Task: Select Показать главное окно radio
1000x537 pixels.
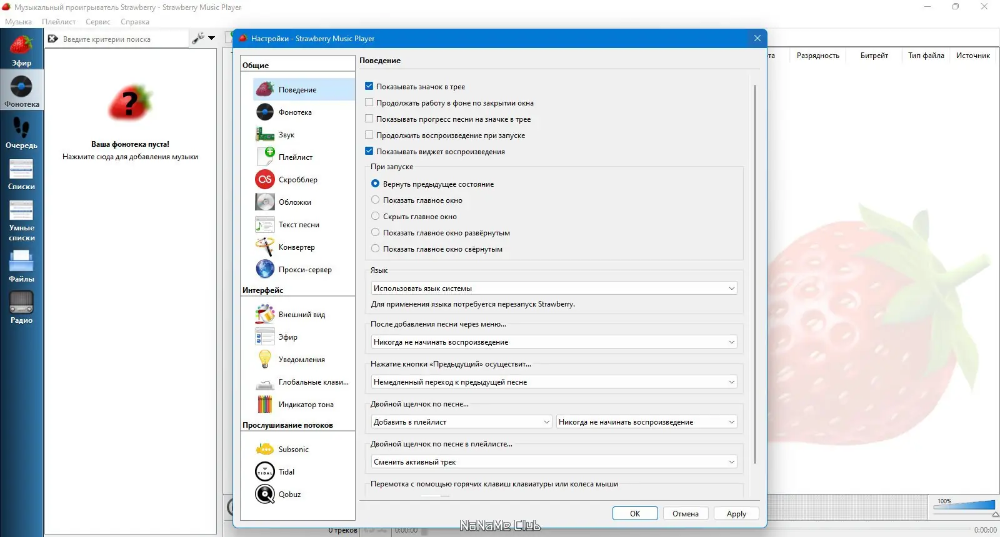Action: (x=376, y=200)
